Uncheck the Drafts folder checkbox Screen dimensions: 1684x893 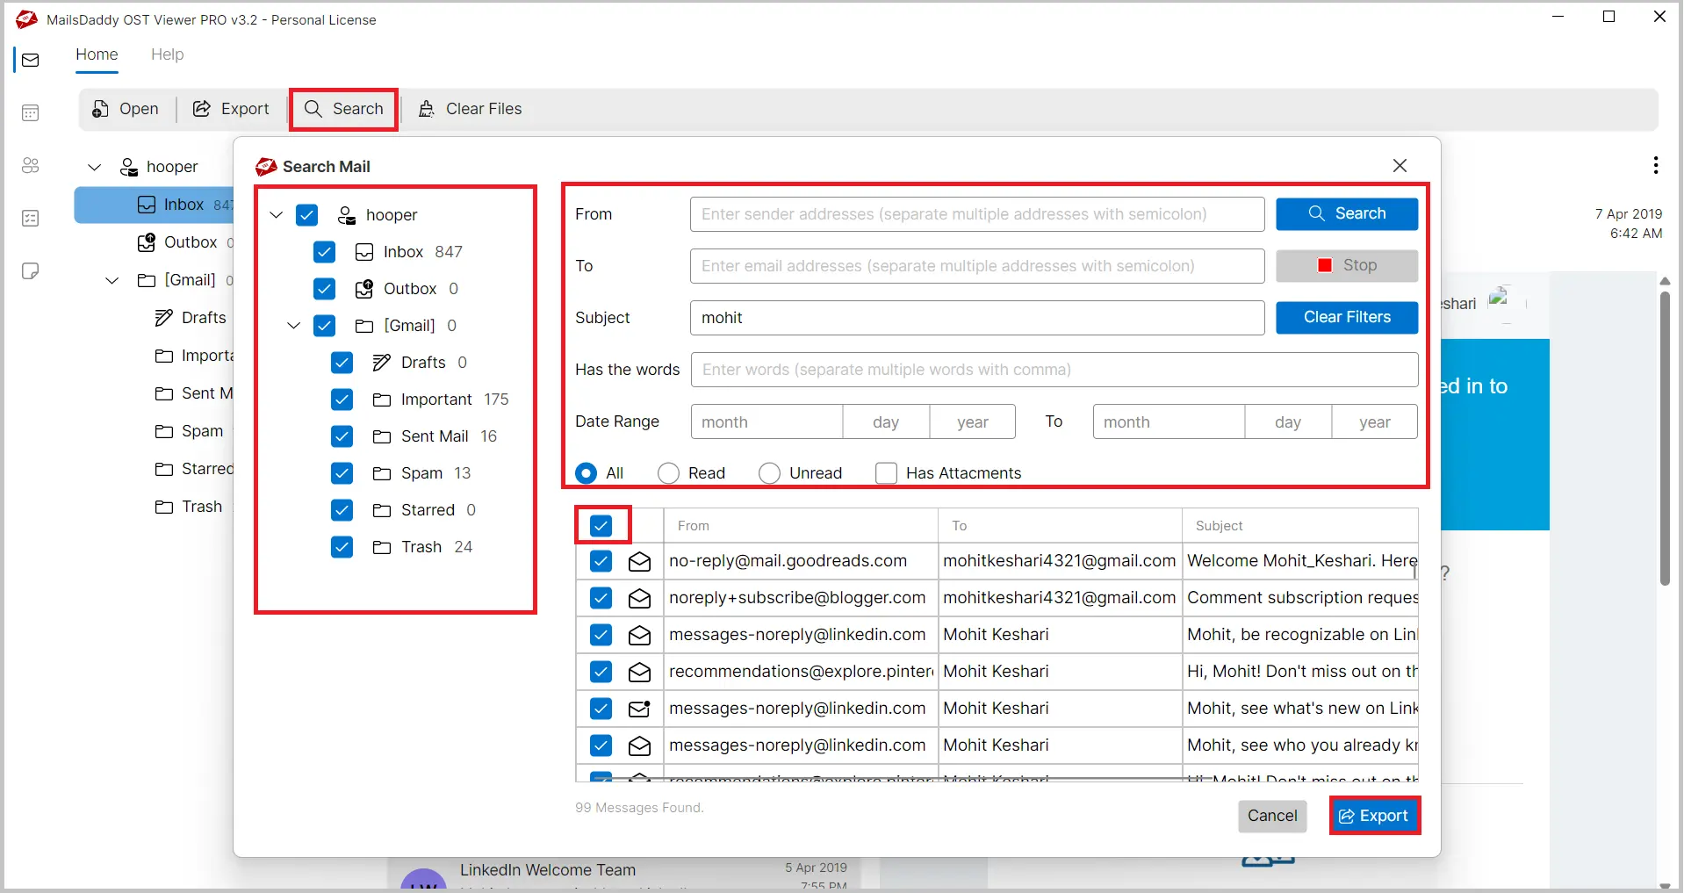[x=342, y=363]
